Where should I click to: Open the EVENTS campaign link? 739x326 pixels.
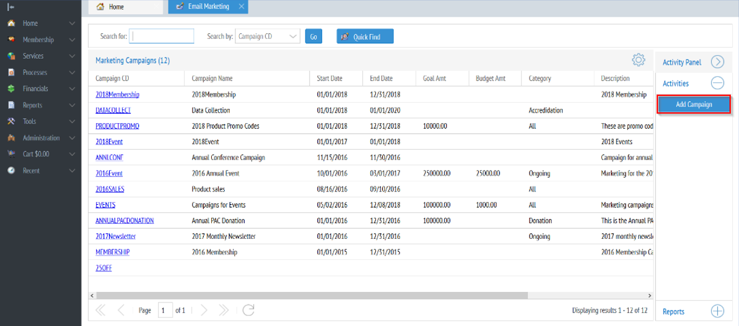[105, 205]
